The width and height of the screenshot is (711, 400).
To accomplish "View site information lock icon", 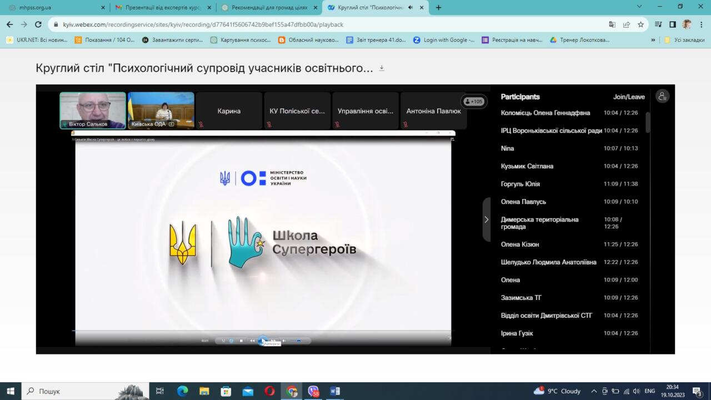I will coord(56,24).
